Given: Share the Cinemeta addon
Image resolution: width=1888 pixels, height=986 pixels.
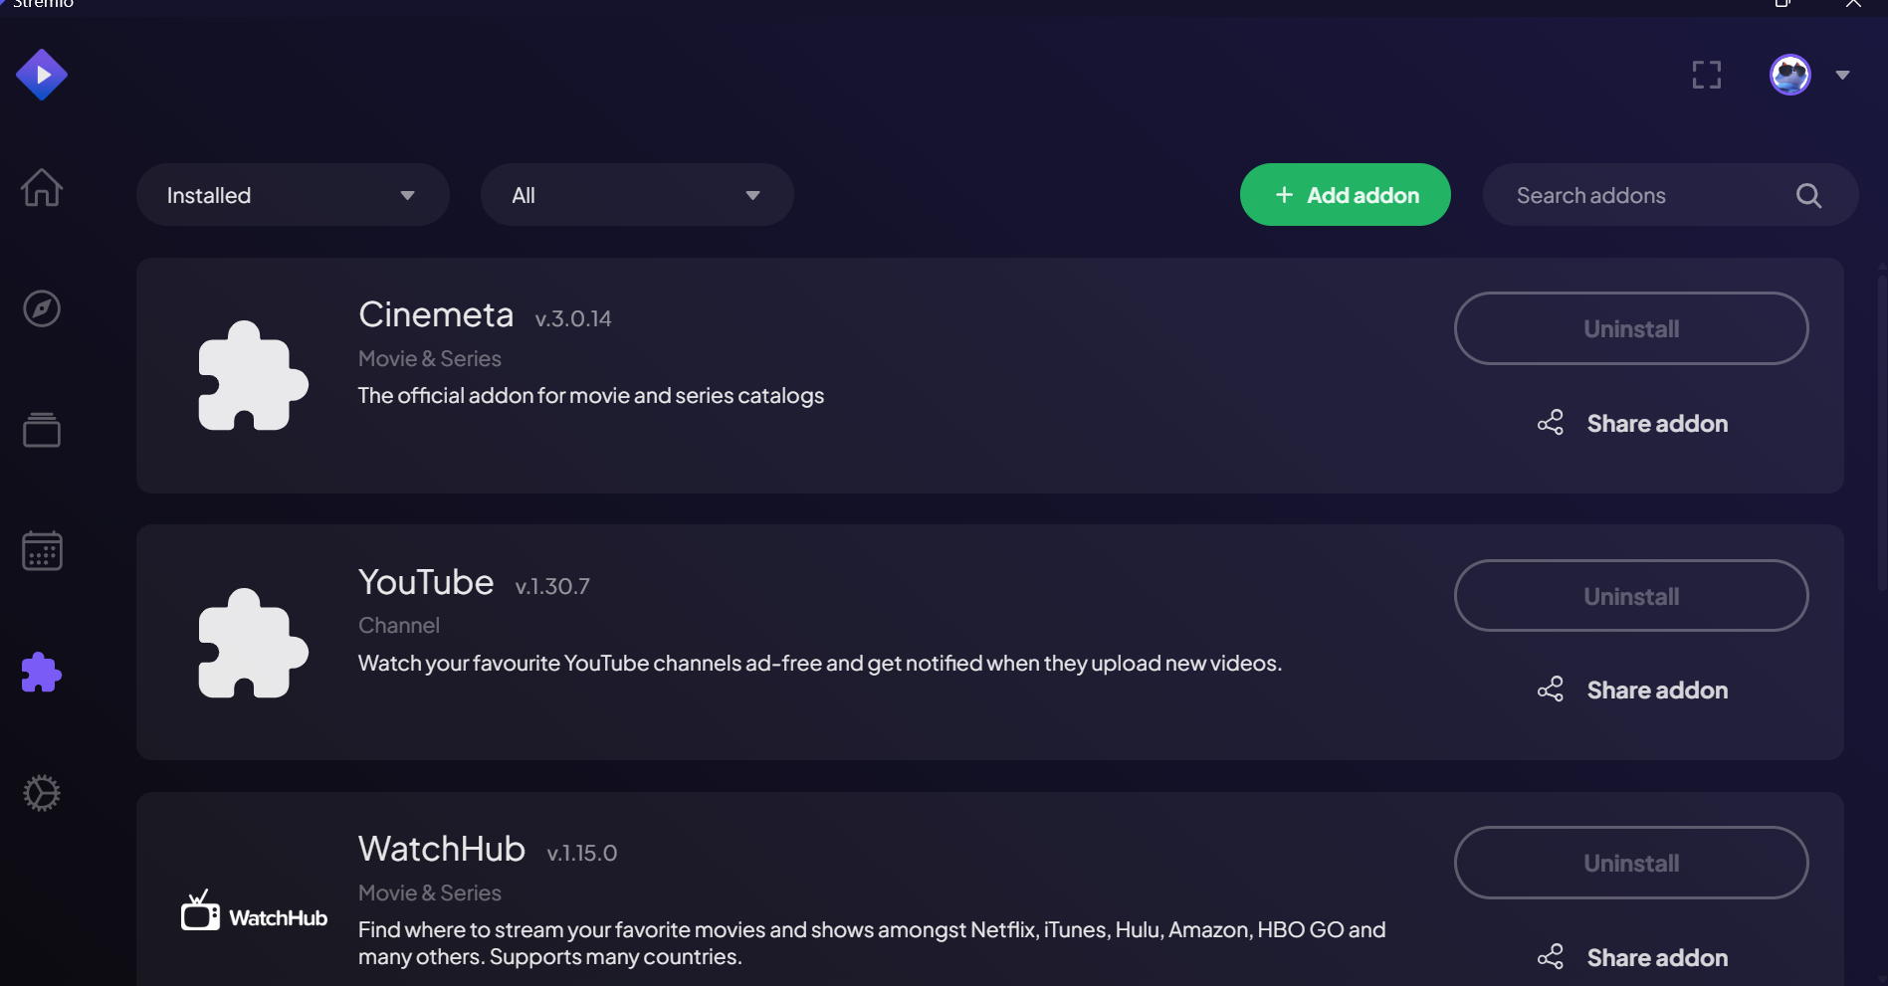Looking at the screenshot, I should click(x=1632, y=423).
